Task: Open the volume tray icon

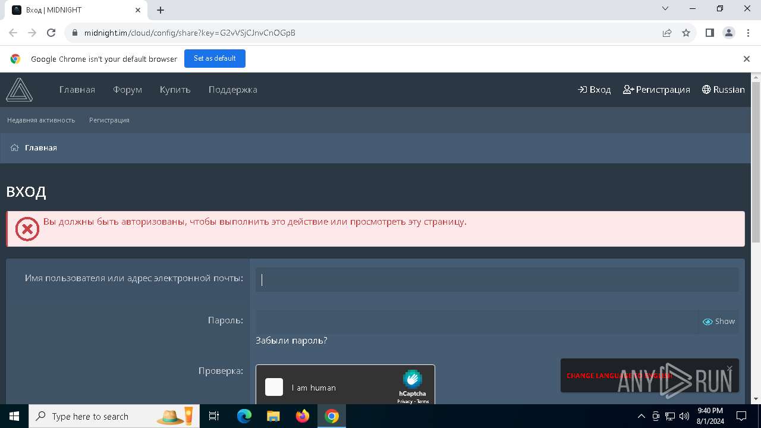Action: pyautogui.click(x=684, y=416)
